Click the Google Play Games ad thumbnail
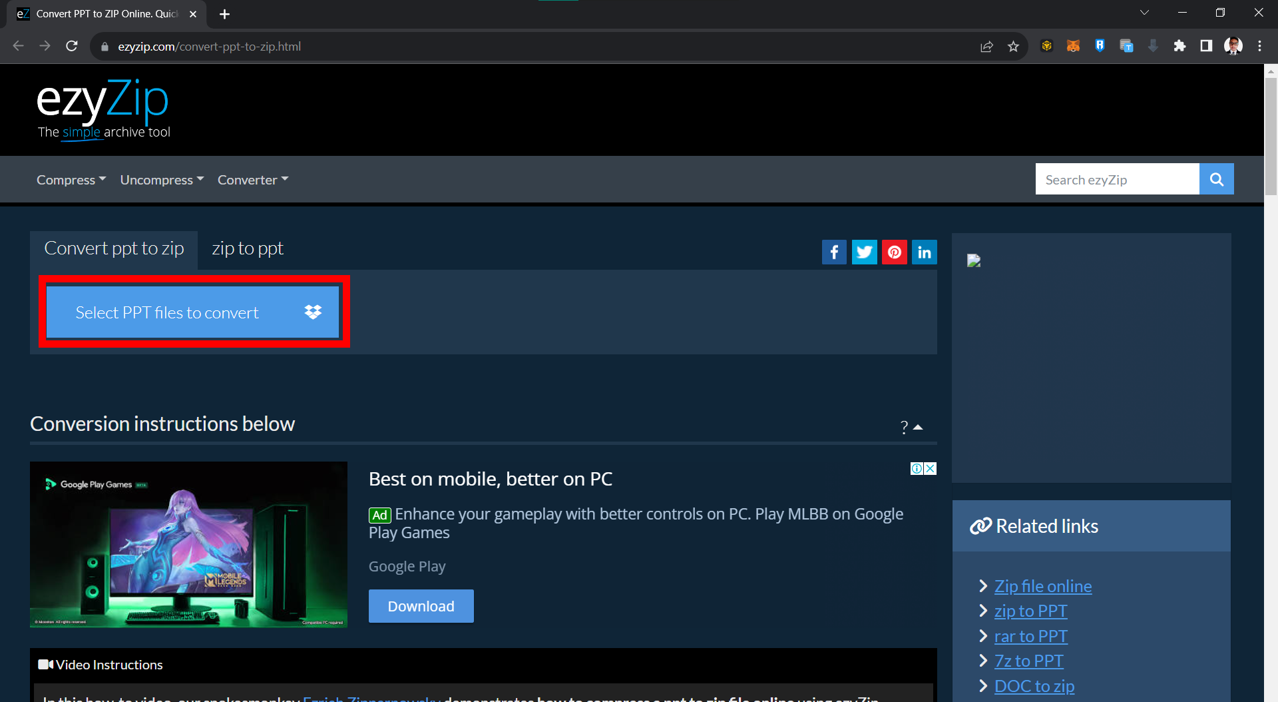Image resolution: width=1278 pixels, height=702 pixels. point(188,544)
